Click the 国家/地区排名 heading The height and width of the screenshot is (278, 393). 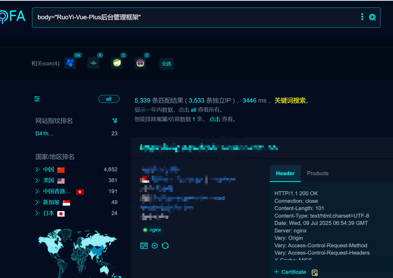pyautogui.click(x=55, y=157)
